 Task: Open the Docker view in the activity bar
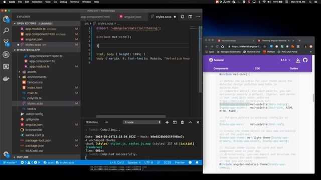click(6, 78)
